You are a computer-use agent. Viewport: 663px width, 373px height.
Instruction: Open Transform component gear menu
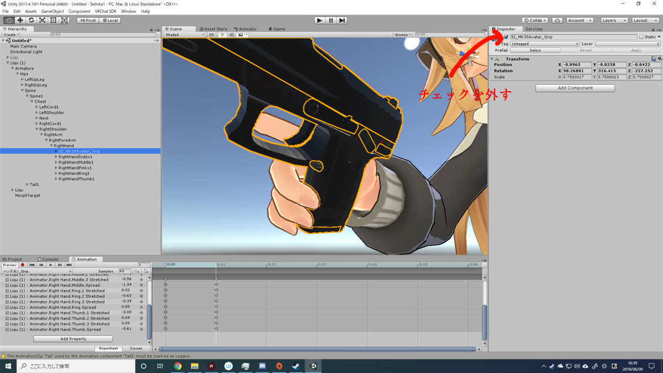[660, 59]
